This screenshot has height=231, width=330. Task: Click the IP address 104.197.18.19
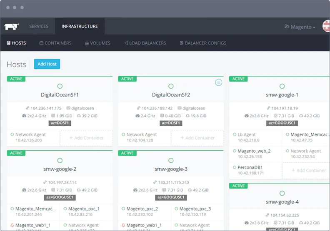[x=285, y=108]
